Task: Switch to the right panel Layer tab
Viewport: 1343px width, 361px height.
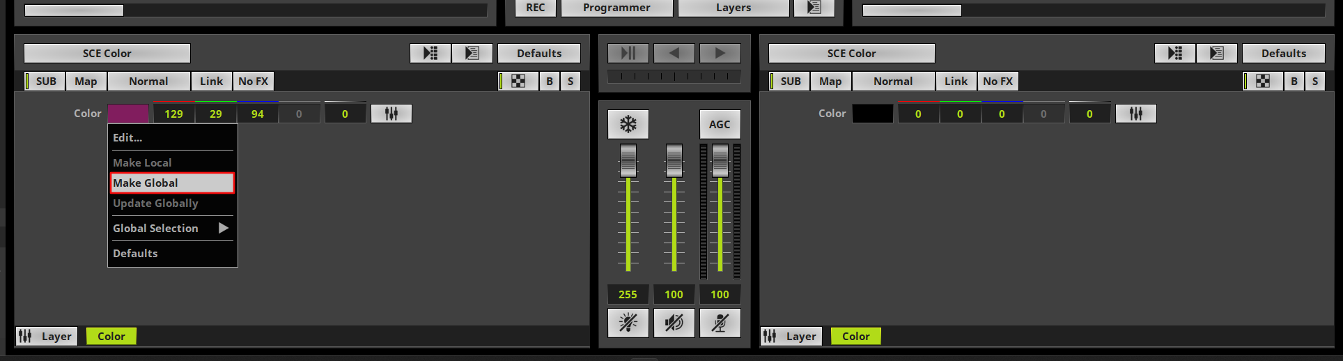Action: pyautogui.click(x=791, y=337)
